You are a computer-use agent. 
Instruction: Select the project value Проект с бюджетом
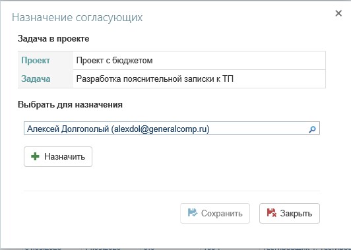click(x=114, y=61)
